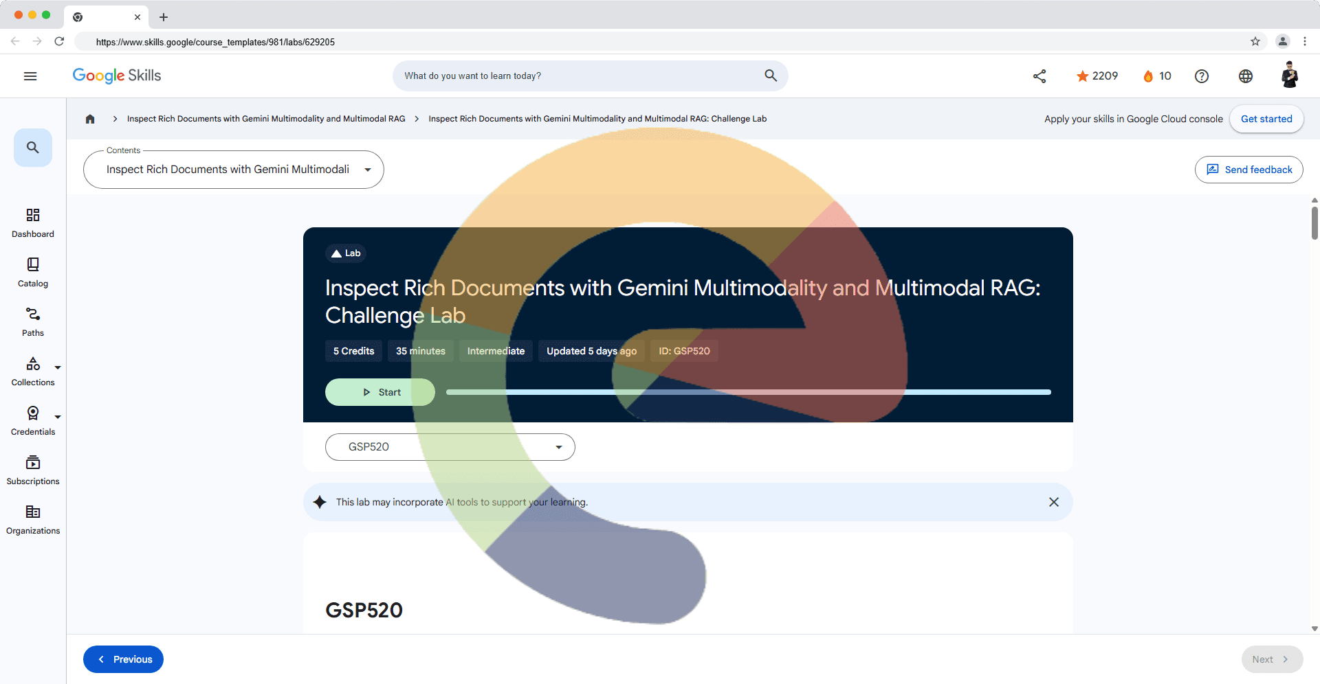1320x684 pixels.
Task: Click the 'ID: GSP520' tag
Action: pos(685,351)
